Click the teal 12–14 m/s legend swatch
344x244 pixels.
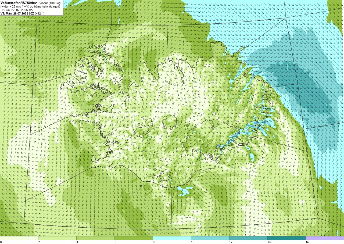coord(248,238)
